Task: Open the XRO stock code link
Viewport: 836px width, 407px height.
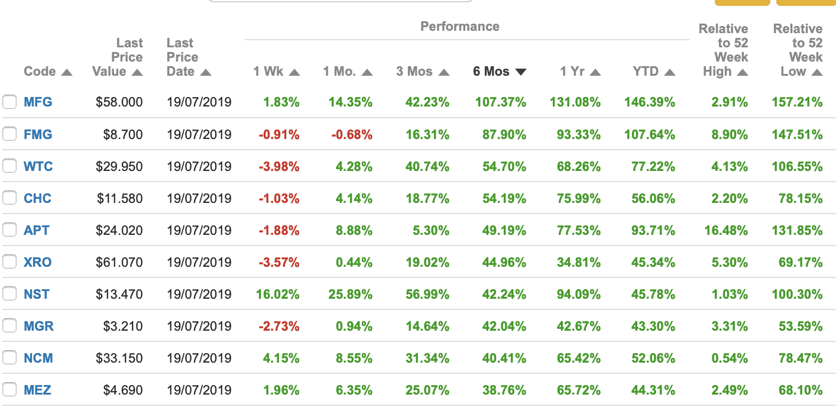Action: pos(37,262)
